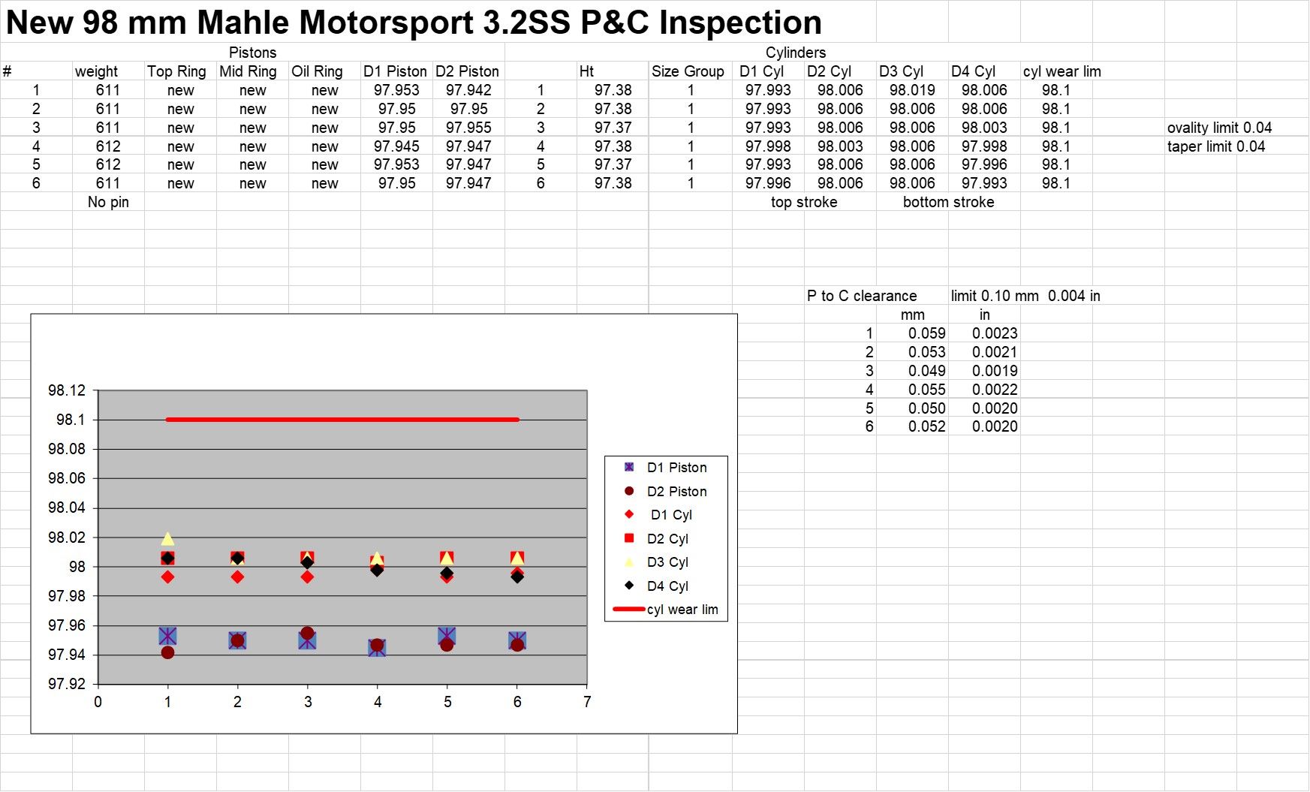This screenshot has height=792, width=1310.
Task: Select the D4 Cyl black diamond legend marker
Action: 629,586
